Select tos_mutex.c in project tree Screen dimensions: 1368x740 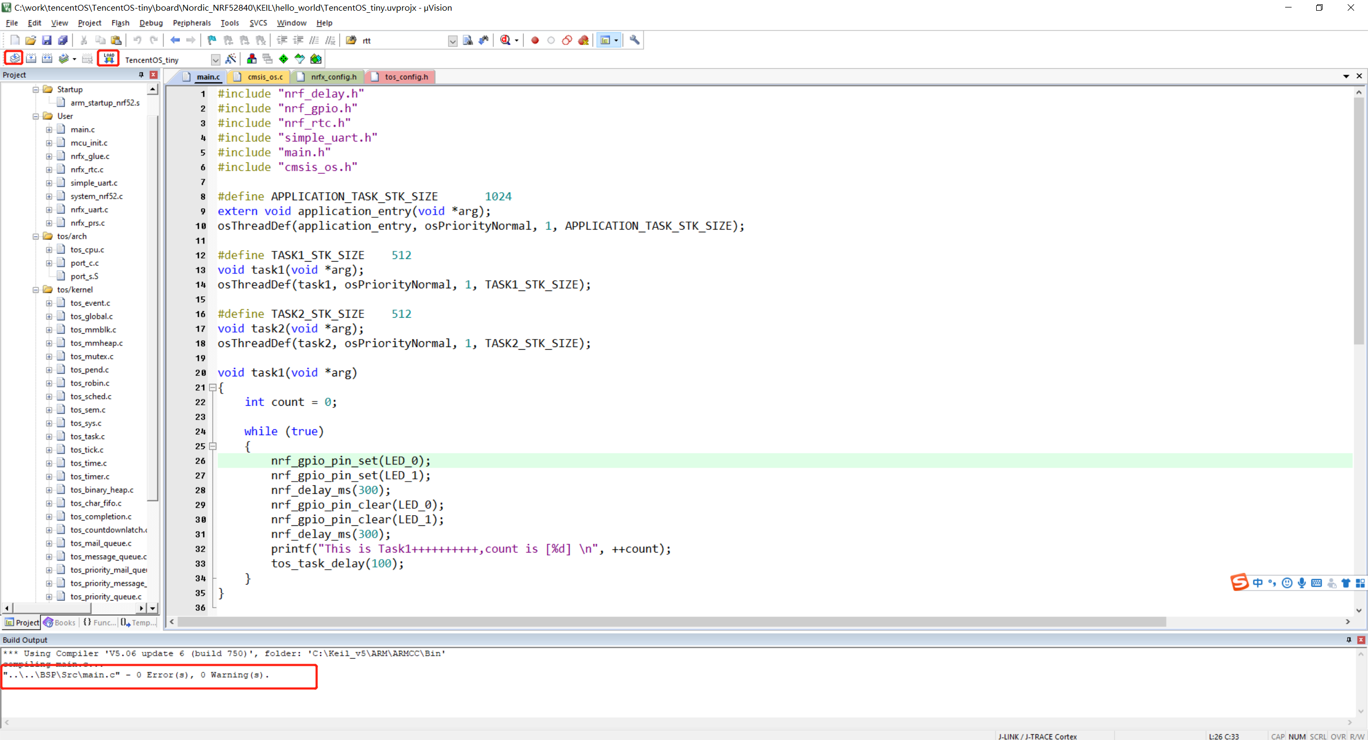coord(92,356)
